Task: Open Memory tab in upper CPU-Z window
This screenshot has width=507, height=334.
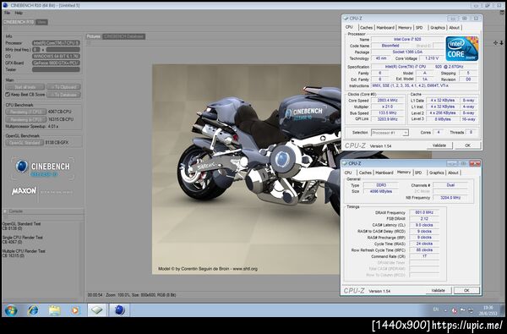Action: [405, 28]
